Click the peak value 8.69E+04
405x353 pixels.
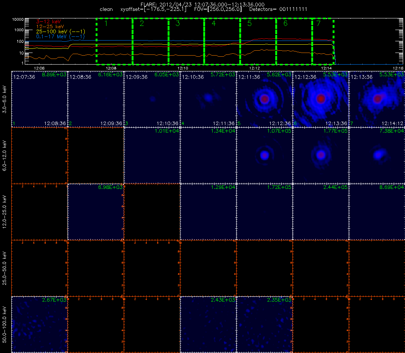pos(391,187)
